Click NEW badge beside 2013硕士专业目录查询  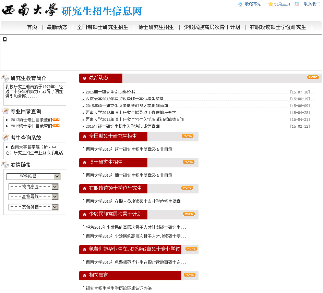(x=56, y=119)
